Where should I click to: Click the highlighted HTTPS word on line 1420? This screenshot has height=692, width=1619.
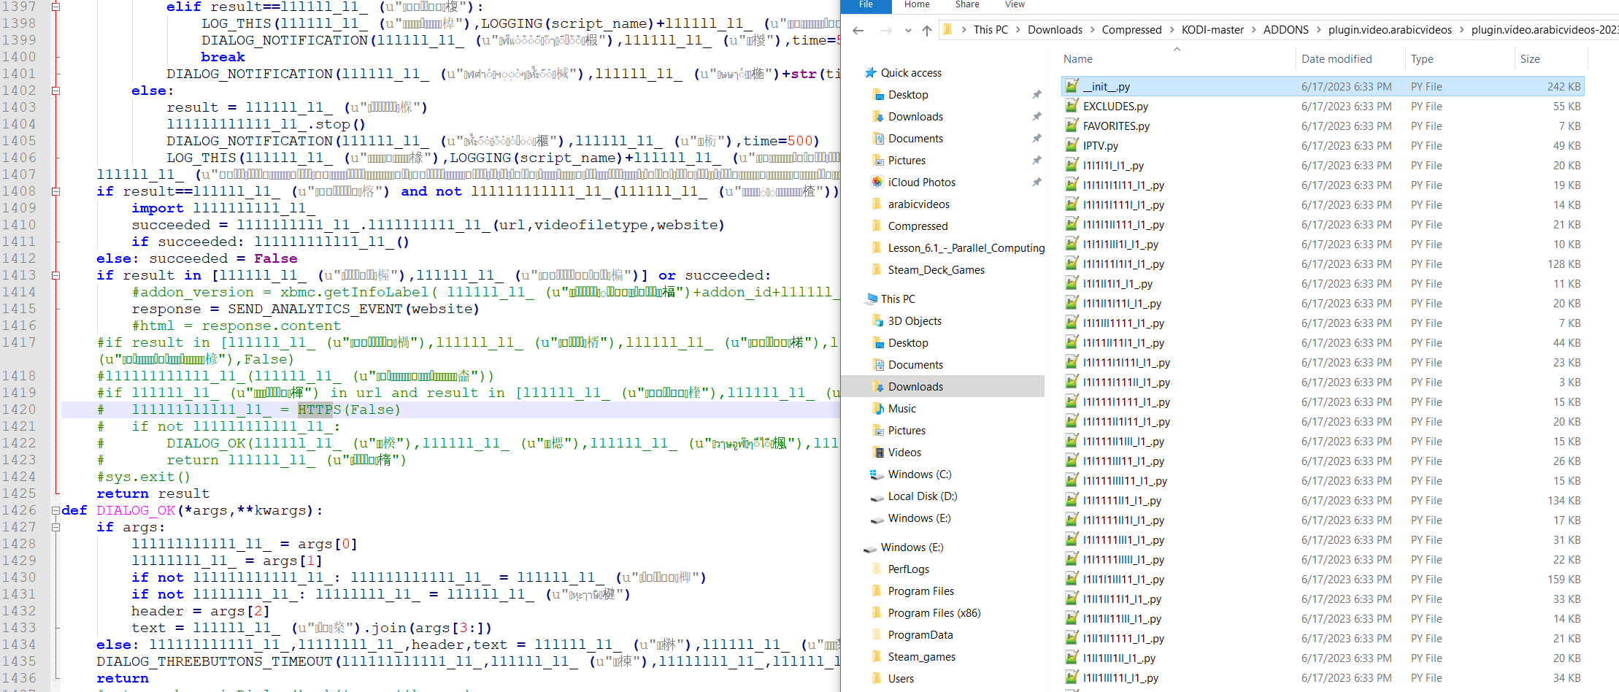coord(319,410)
